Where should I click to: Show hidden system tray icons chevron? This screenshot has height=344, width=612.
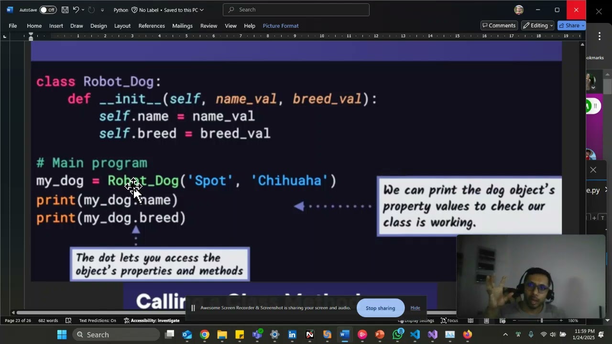point(505,334)
